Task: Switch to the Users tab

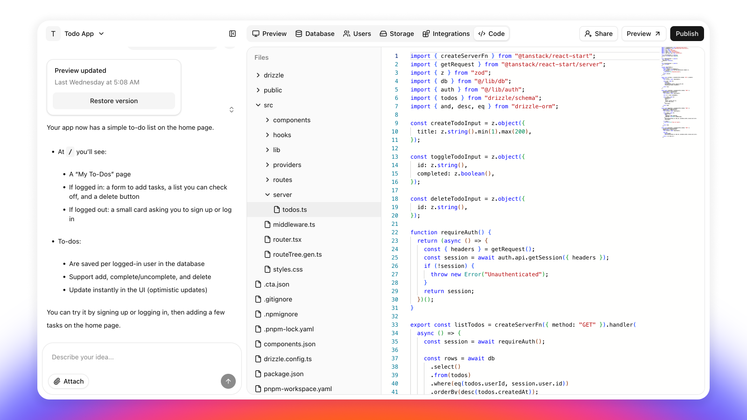Action: coord(357,34)
